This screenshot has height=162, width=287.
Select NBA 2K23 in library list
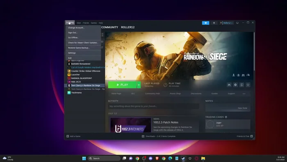(x=76, y=82)
